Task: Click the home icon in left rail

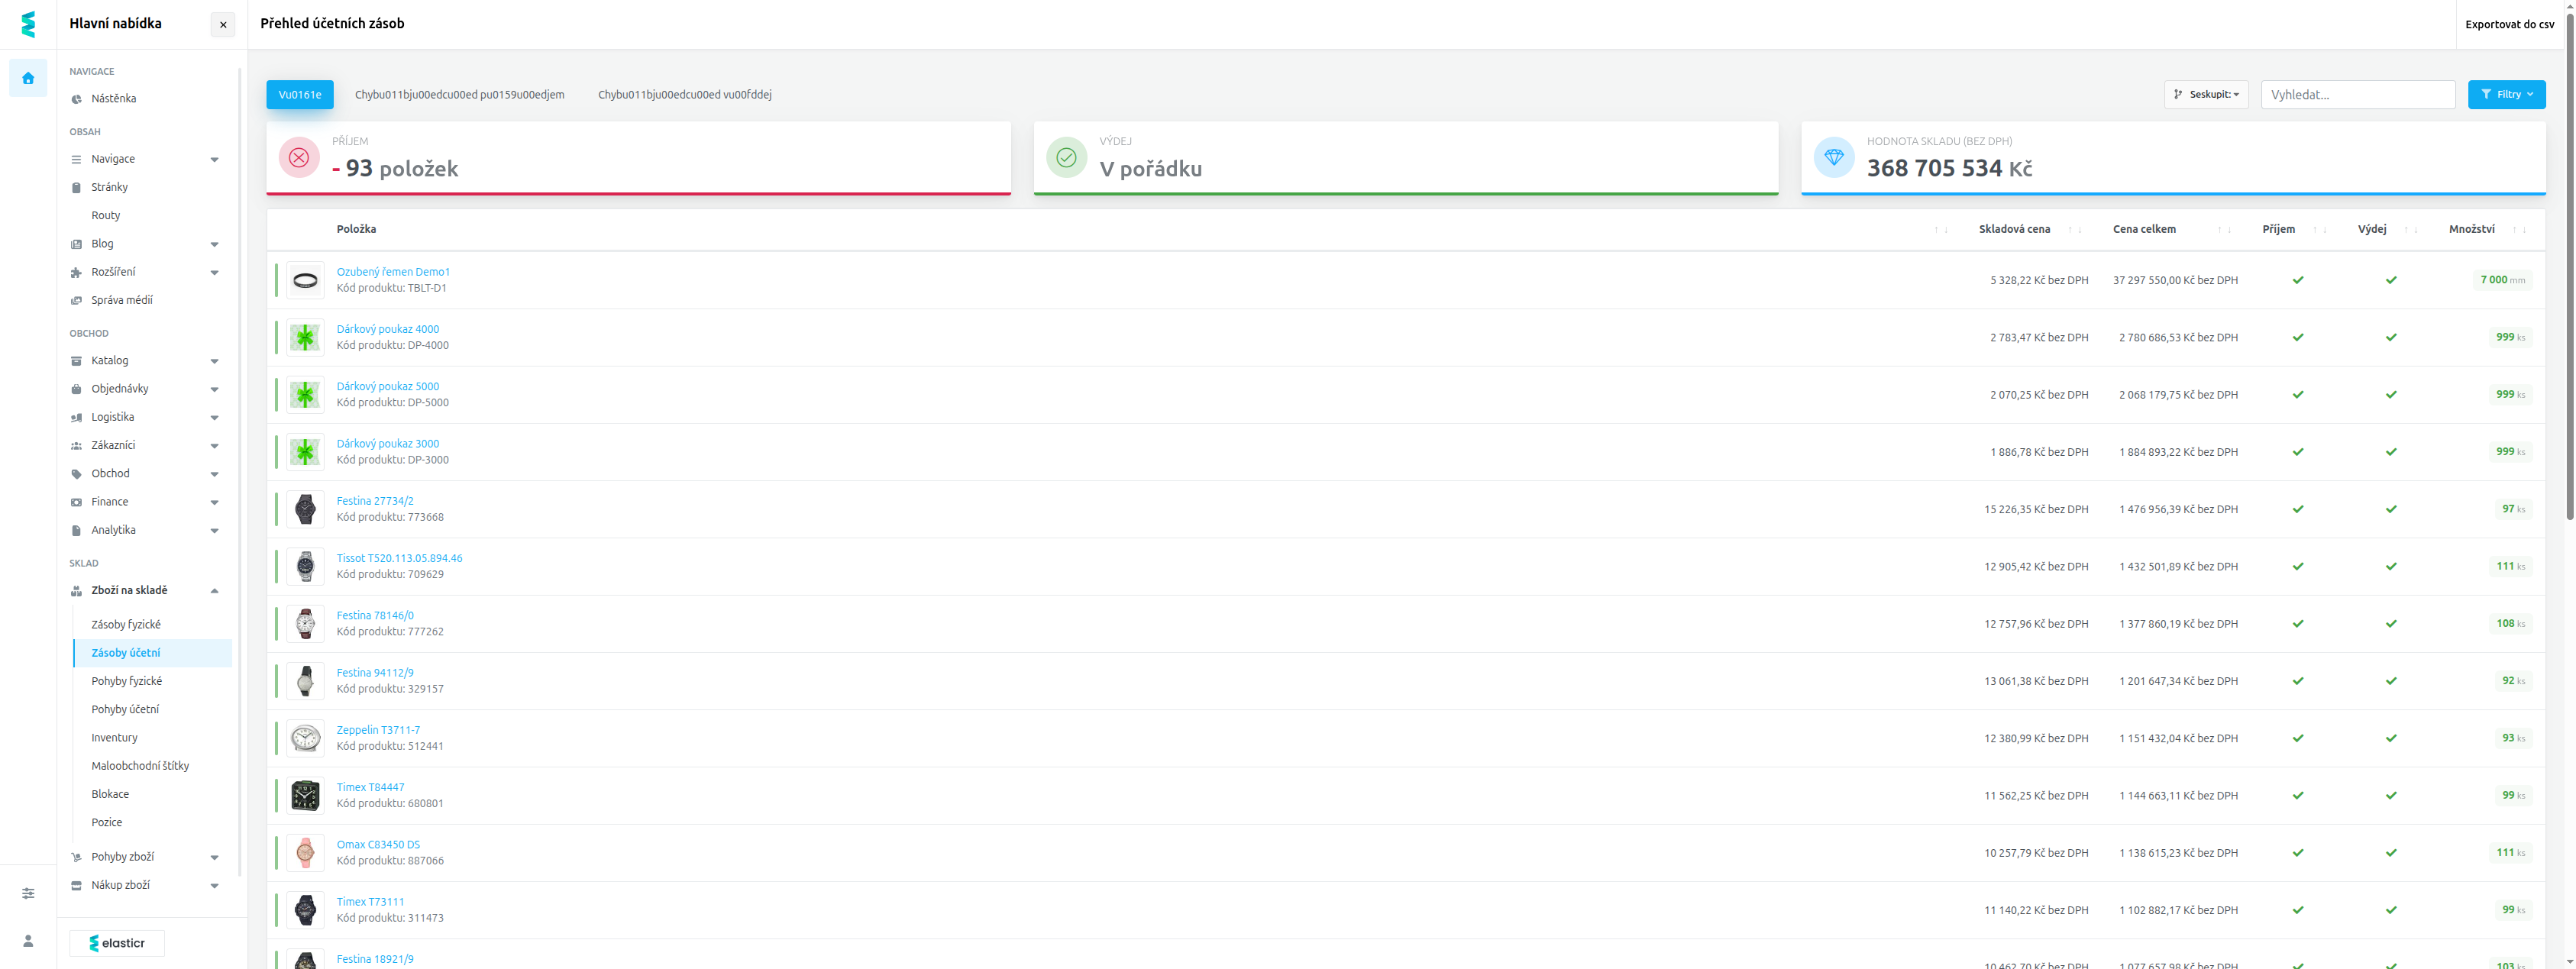Action: (28, 78)
